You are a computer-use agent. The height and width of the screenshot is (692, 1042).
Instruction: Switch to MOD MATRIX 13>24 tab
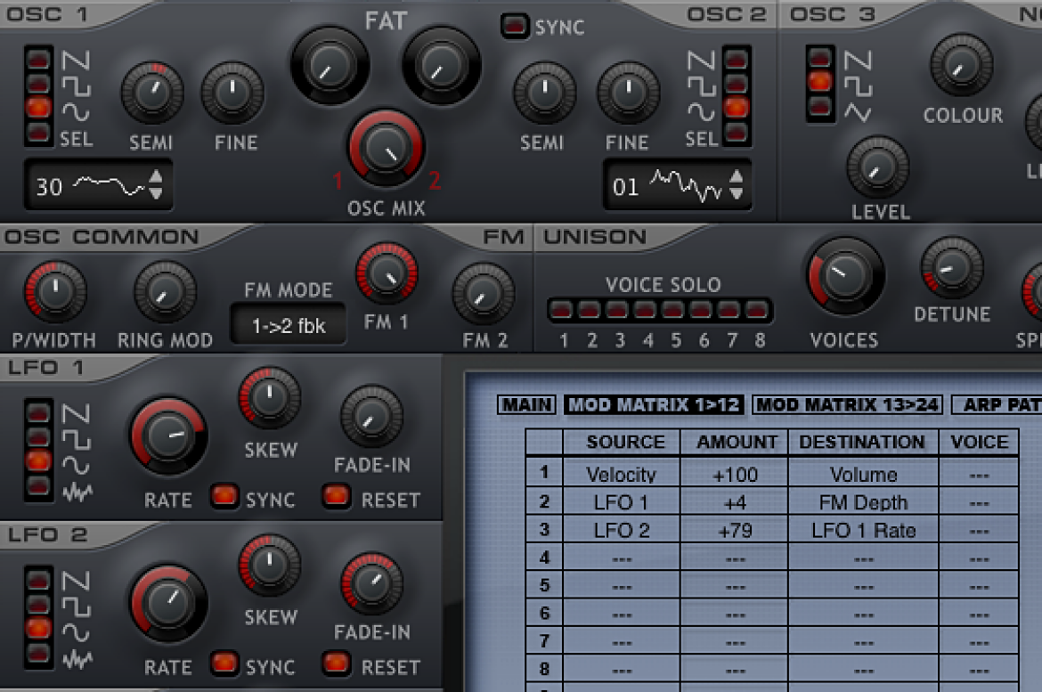847,405
